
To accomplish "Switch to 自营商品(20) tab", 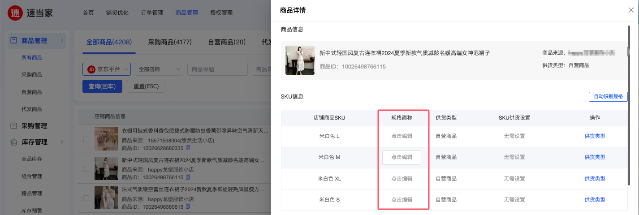I will pos(227,42).
